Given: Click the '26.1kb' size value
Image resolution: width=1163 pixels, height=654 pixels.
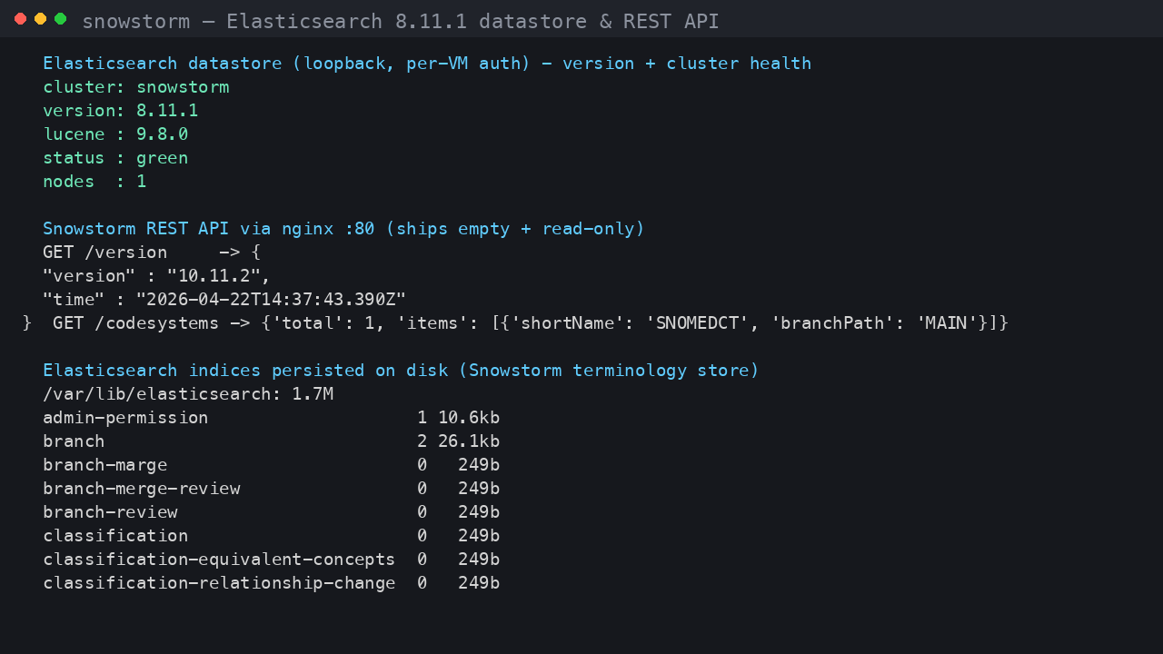Looking at the screenshot, I should coord(469,441).
